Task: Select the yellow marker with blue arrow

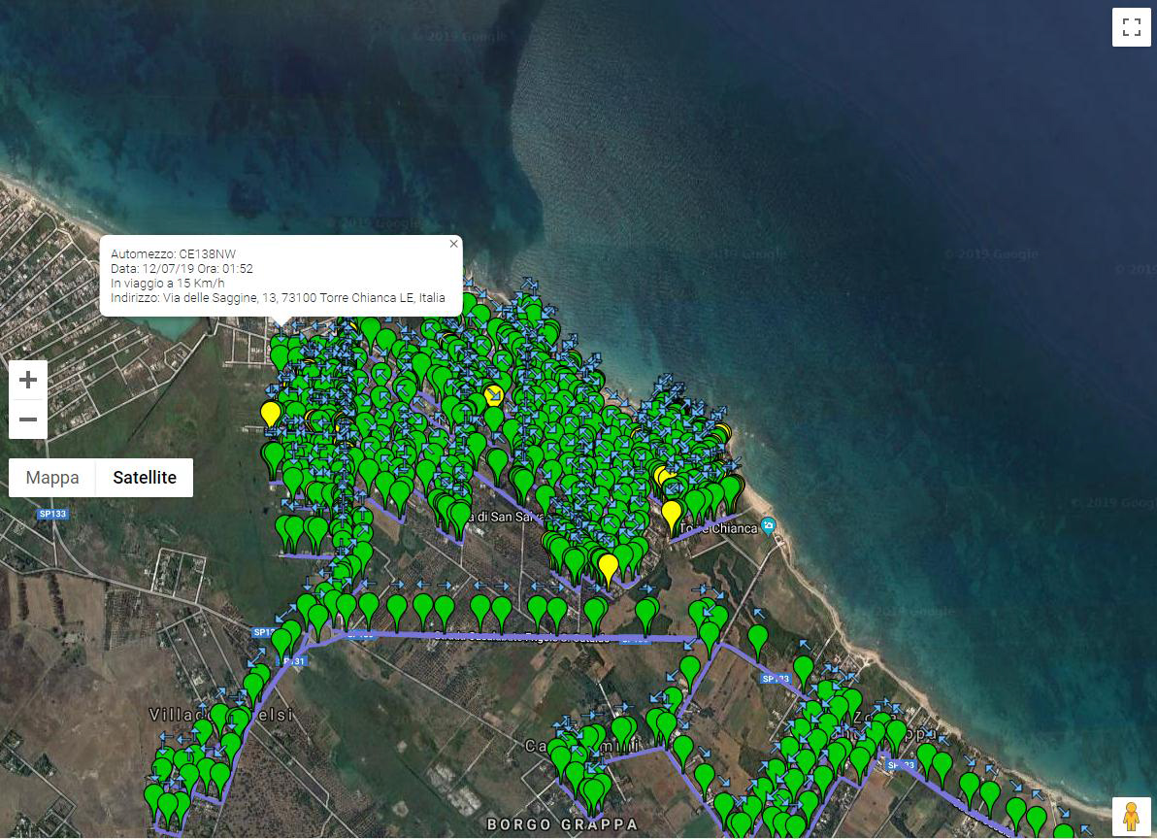Action: pos(494,396)
